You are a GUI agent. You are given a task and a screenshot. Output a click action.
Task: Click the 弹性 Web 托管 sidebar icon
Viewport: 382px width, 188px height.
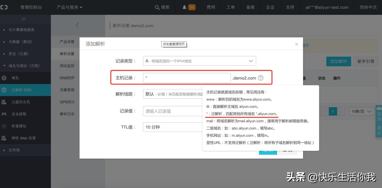4,138
